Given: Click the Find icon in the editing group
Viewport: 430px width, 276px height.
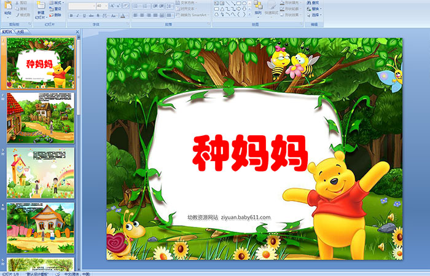Looking at the screenshot, I should (315, 2).
